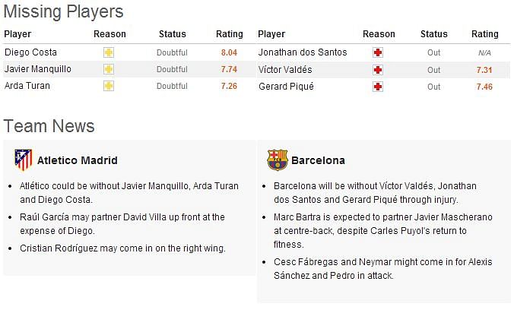Select the Javier Manquillo player row name
This screenshot has width=514, height=313.
(x=38, y=69)
